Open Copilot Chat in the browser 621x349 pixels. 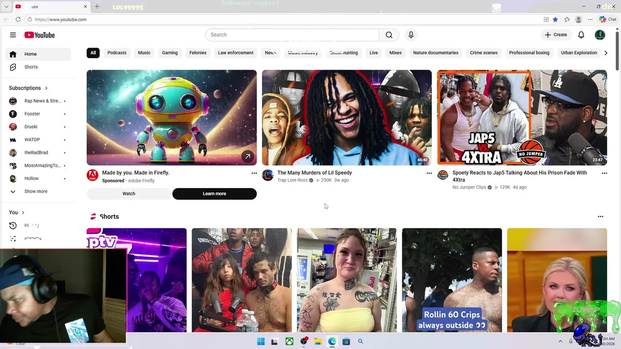(x=607, y=19)
